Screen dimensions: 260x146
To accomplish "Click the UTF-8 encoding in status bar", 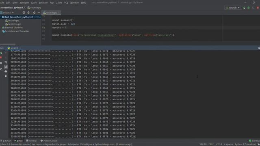I will (219, 144).
